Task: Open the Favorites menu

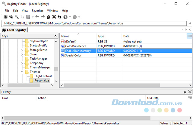Action: point(37,11)
